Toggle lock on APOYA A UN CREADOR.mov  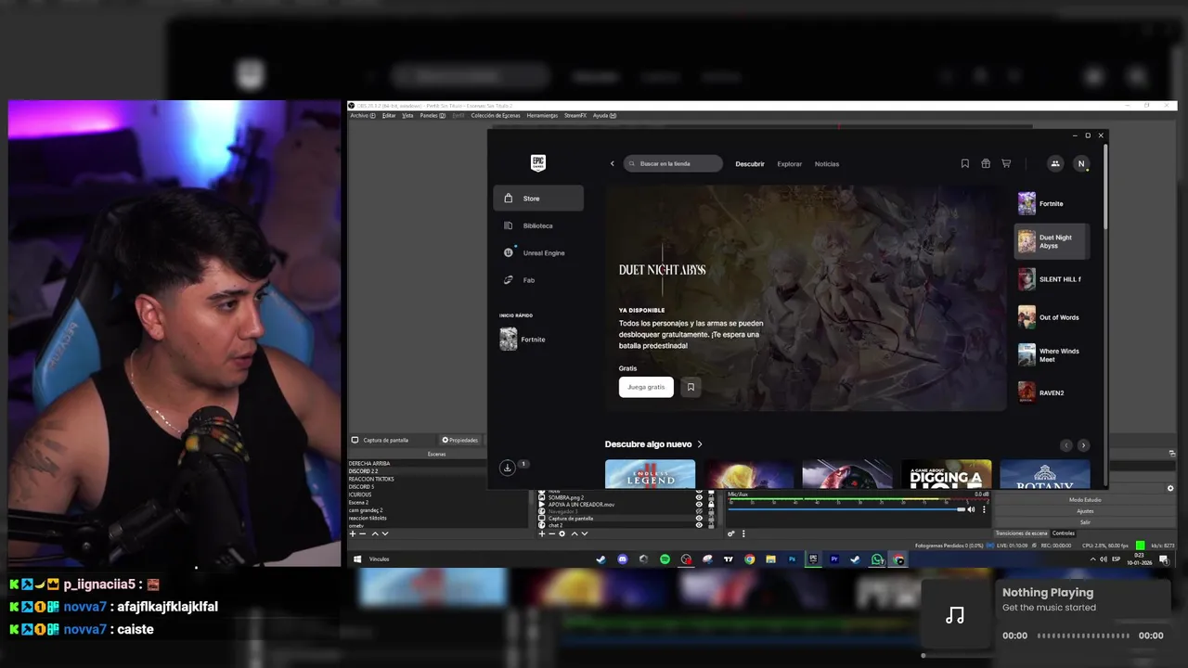pyautogui.click(x=711, y=505)
